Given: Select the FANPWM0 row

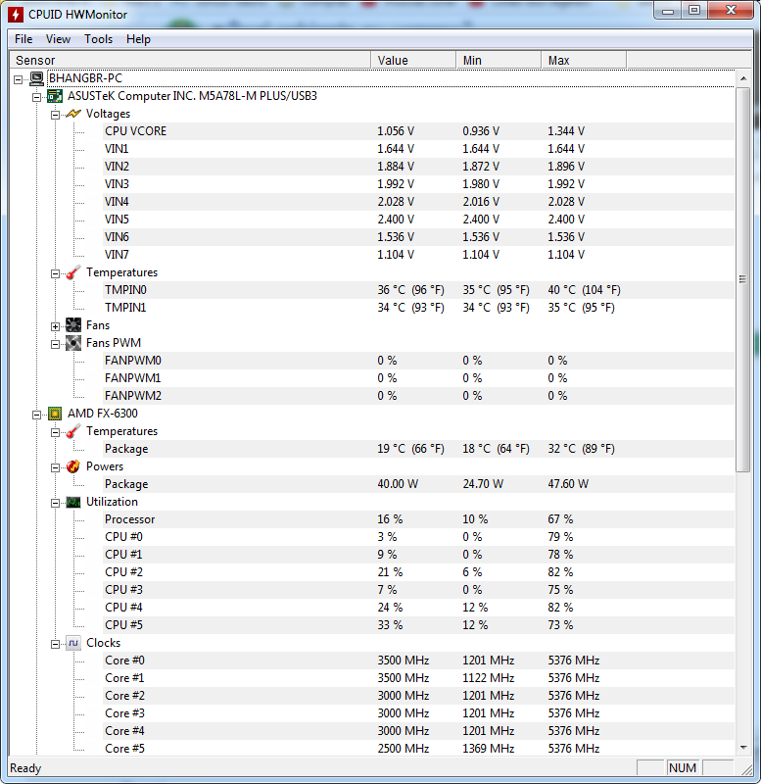Looking at the screenshot, I should tap(419, 361).
